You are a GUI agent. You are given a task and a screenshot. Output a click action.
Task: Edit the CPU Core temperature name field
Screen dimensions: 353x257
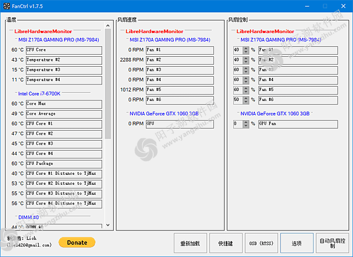click(x=64, y=50)
